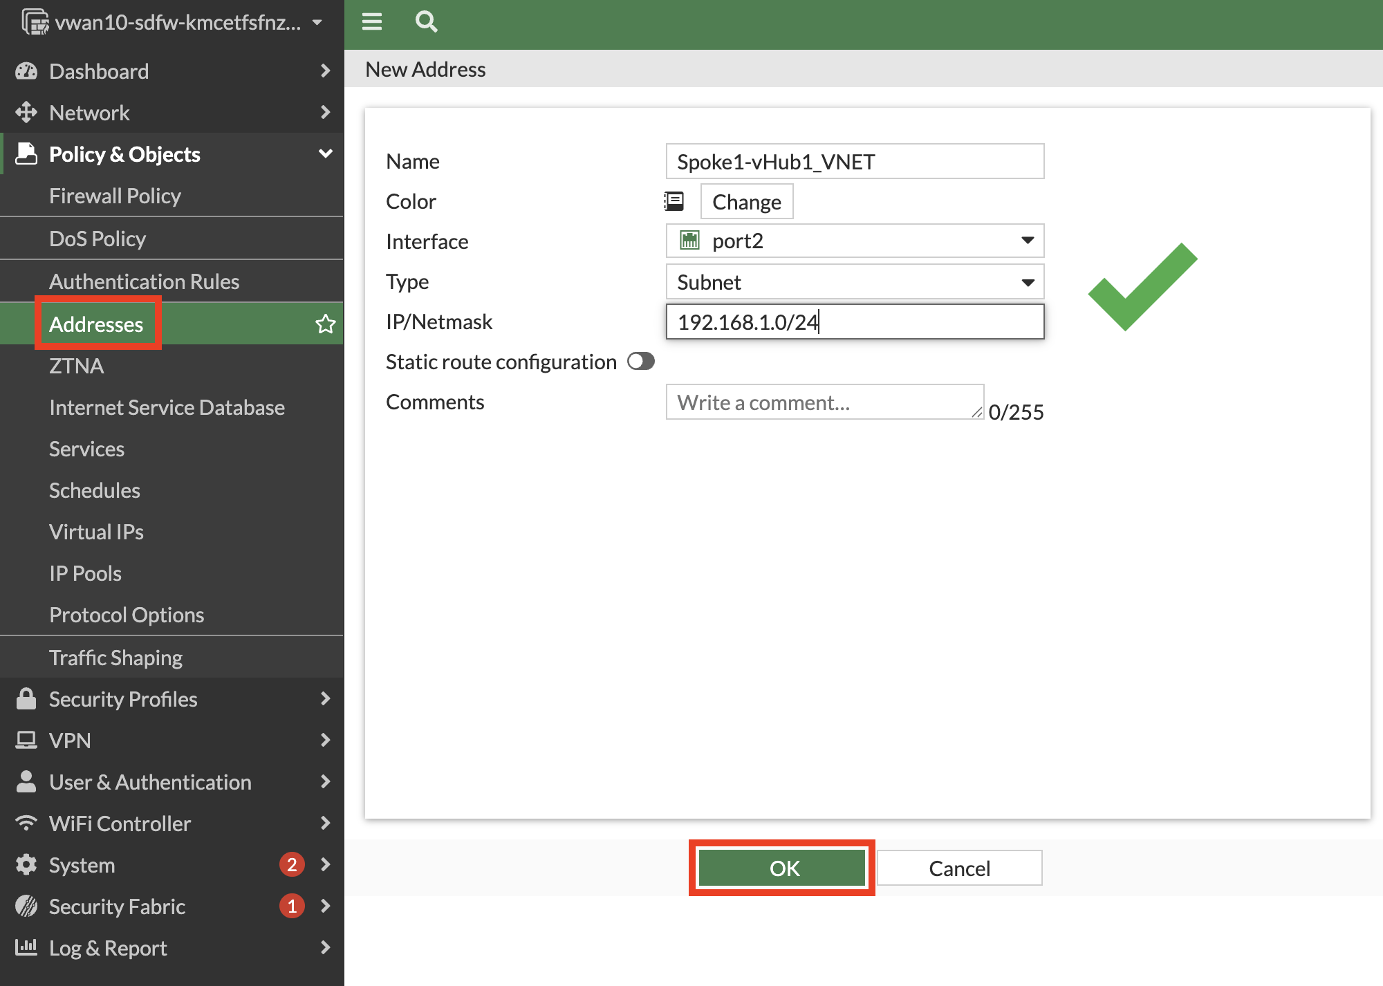1383x986 pixels.
Task: Click the Log & Report icon
Action: click(26, 947)
